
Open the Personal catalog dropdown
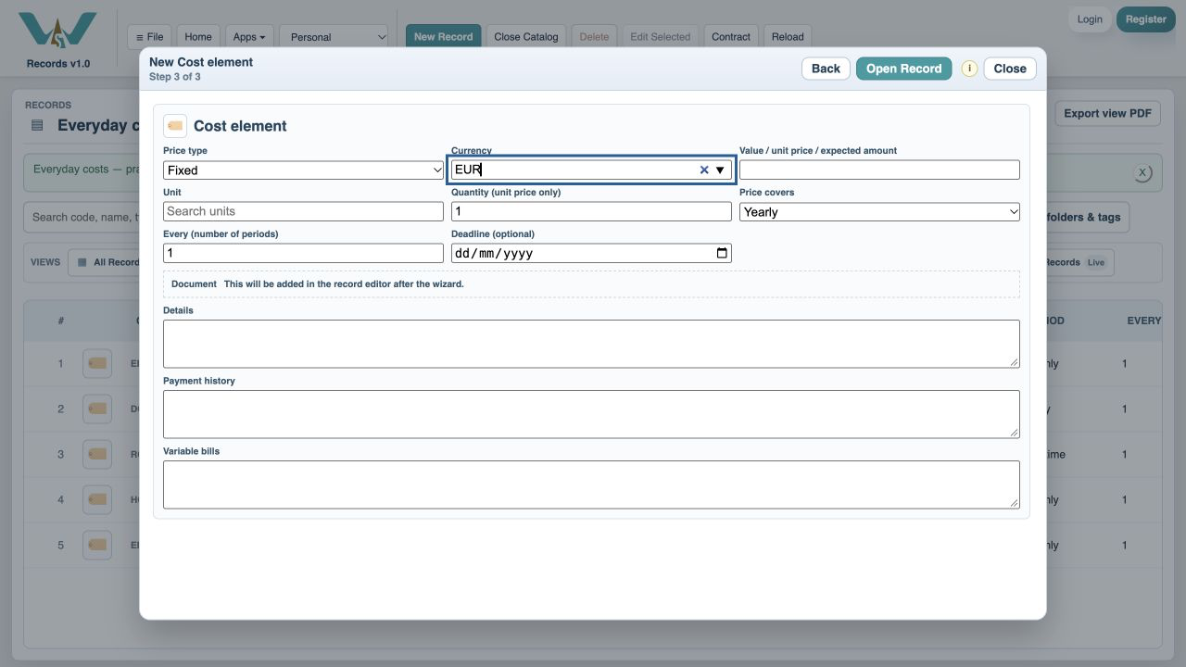click(334, 37)
